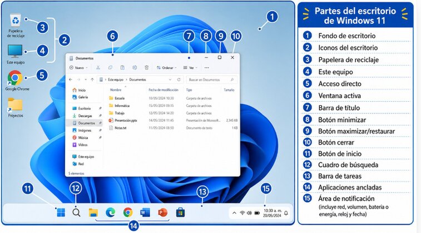Select Descargas in the Explorer sidebar

click(82, 116)
